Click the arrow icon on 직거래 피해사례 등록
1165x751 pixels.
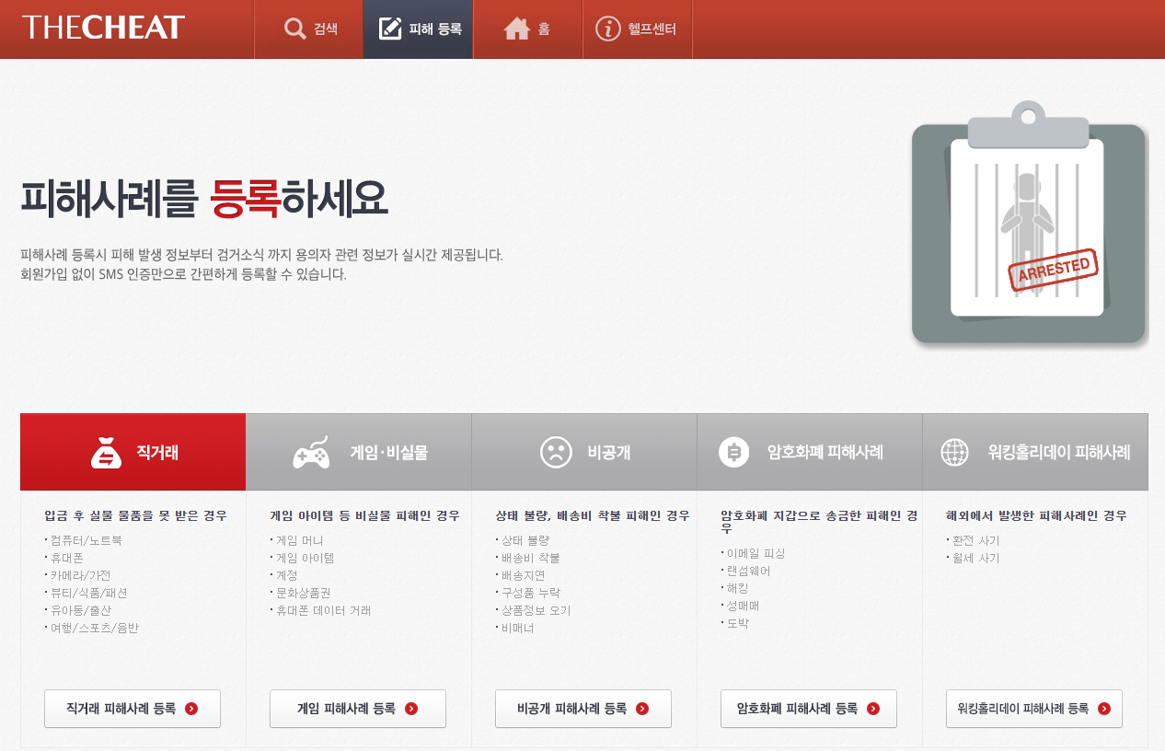point(191,709)
